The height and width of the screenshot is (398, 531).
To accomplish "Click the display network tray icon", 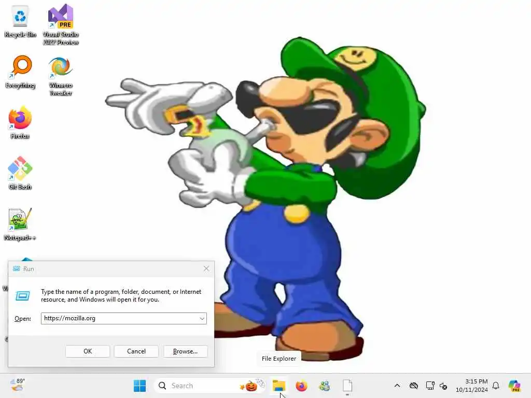I will click(430, 386).
